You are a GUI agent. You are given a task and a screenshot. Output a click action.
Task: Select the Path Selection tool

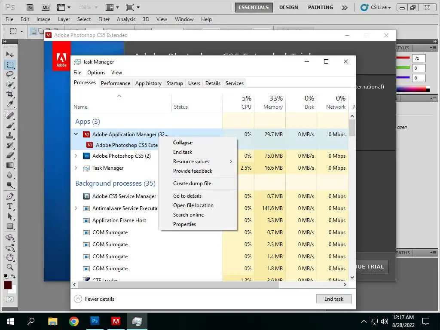[10, 216]
